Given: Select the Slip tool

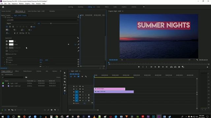Looking at the screenshot, I should (65, 85).
